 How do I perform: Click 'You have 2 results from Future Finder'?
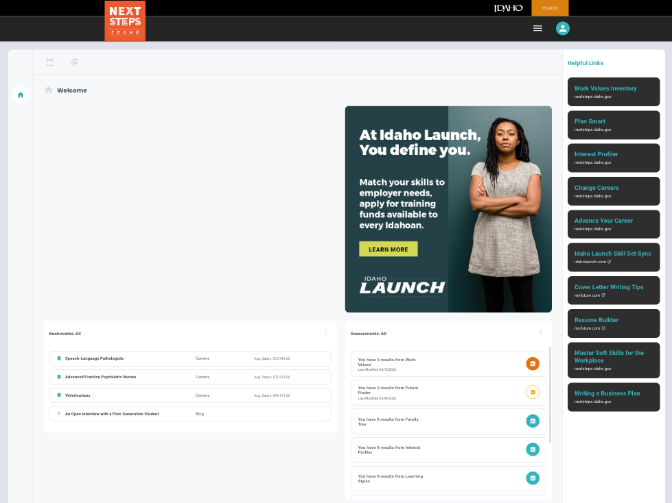click(388, 390)
